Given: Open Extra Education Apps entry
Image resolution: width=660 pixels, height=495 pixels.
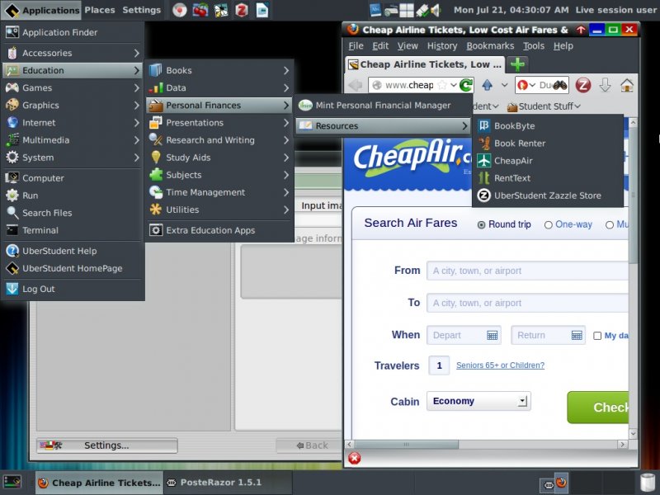Looking at the screenshot, I should (x=219, y=230).
